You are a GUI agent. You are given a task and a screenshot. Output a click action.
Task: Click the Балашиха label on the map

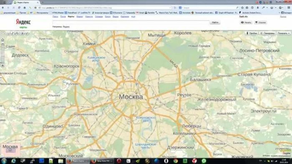[x=201, y=80]
